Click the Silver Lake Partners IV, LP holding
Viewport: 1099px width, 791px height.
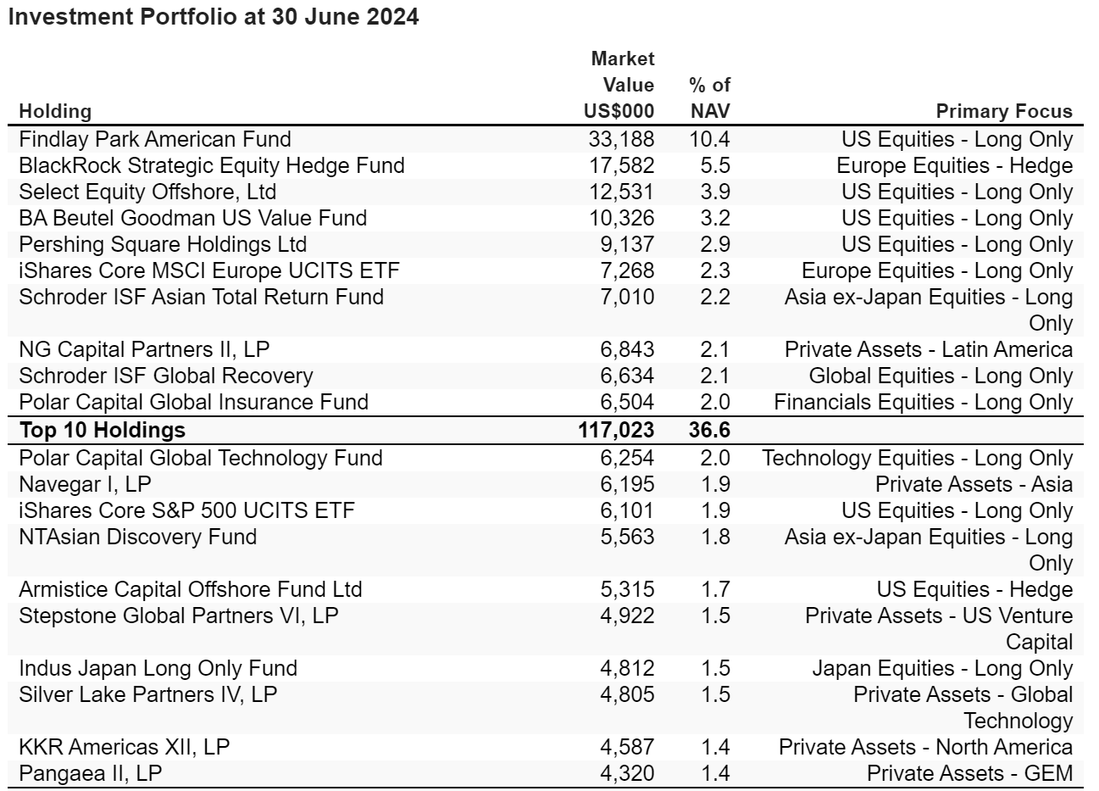pos(148,695)
